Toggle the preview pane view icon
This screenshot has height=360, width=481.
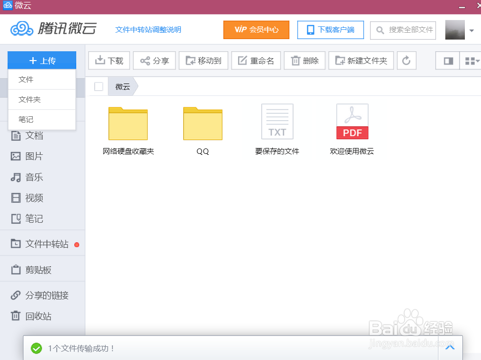tap(448, 61)
